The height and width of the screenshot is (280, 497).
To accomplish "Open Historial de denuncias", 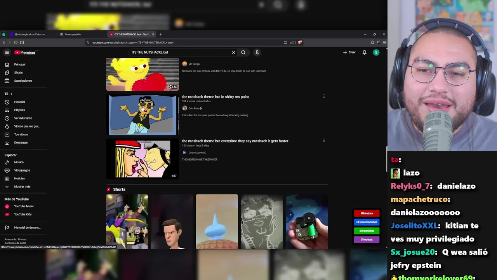I will point(27,227).
